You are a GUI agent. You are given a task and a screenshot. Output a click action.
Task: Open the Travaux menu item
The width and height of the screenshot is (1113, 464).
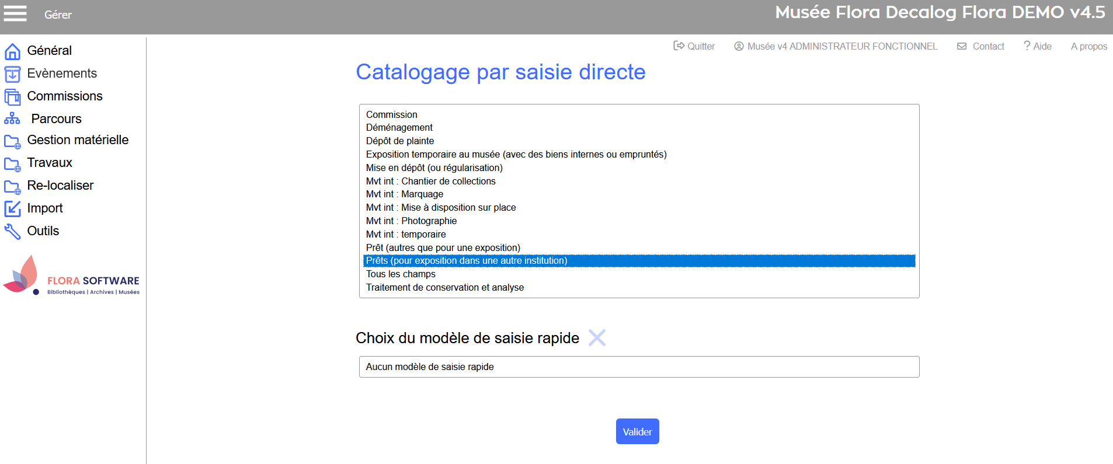point(50,163)
